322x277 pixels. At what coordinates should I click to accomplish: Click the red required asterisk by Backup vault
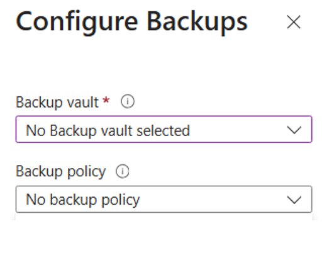[106, 100]
